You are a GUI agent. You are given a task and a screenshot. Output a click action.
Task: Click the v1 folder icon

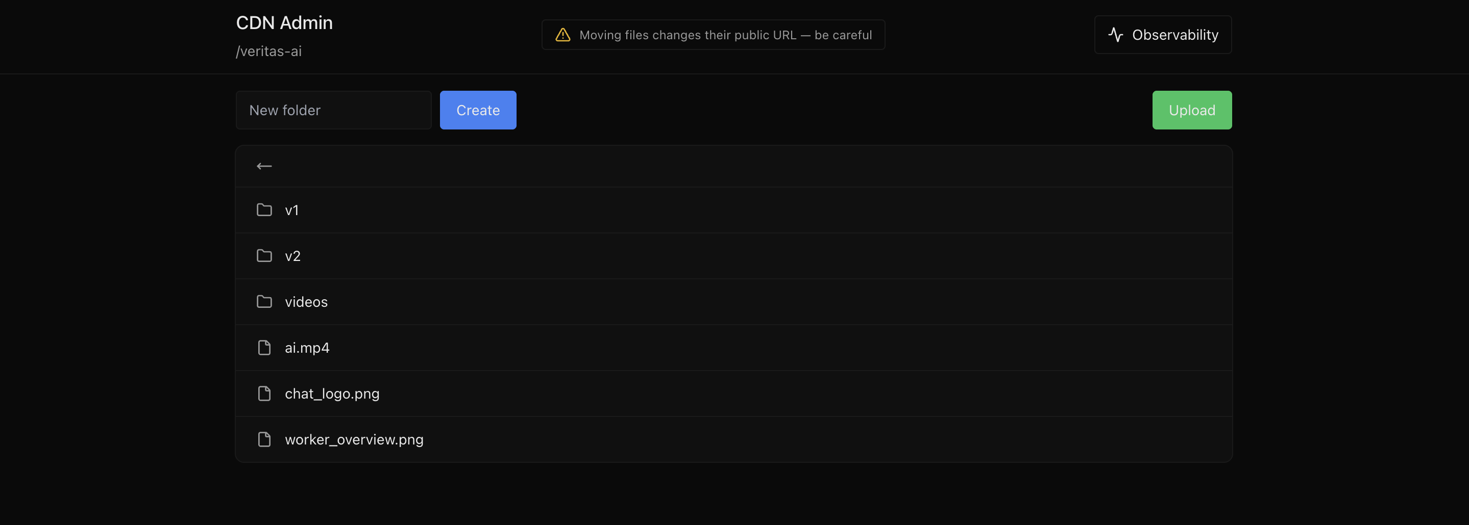tap(264, 210)
